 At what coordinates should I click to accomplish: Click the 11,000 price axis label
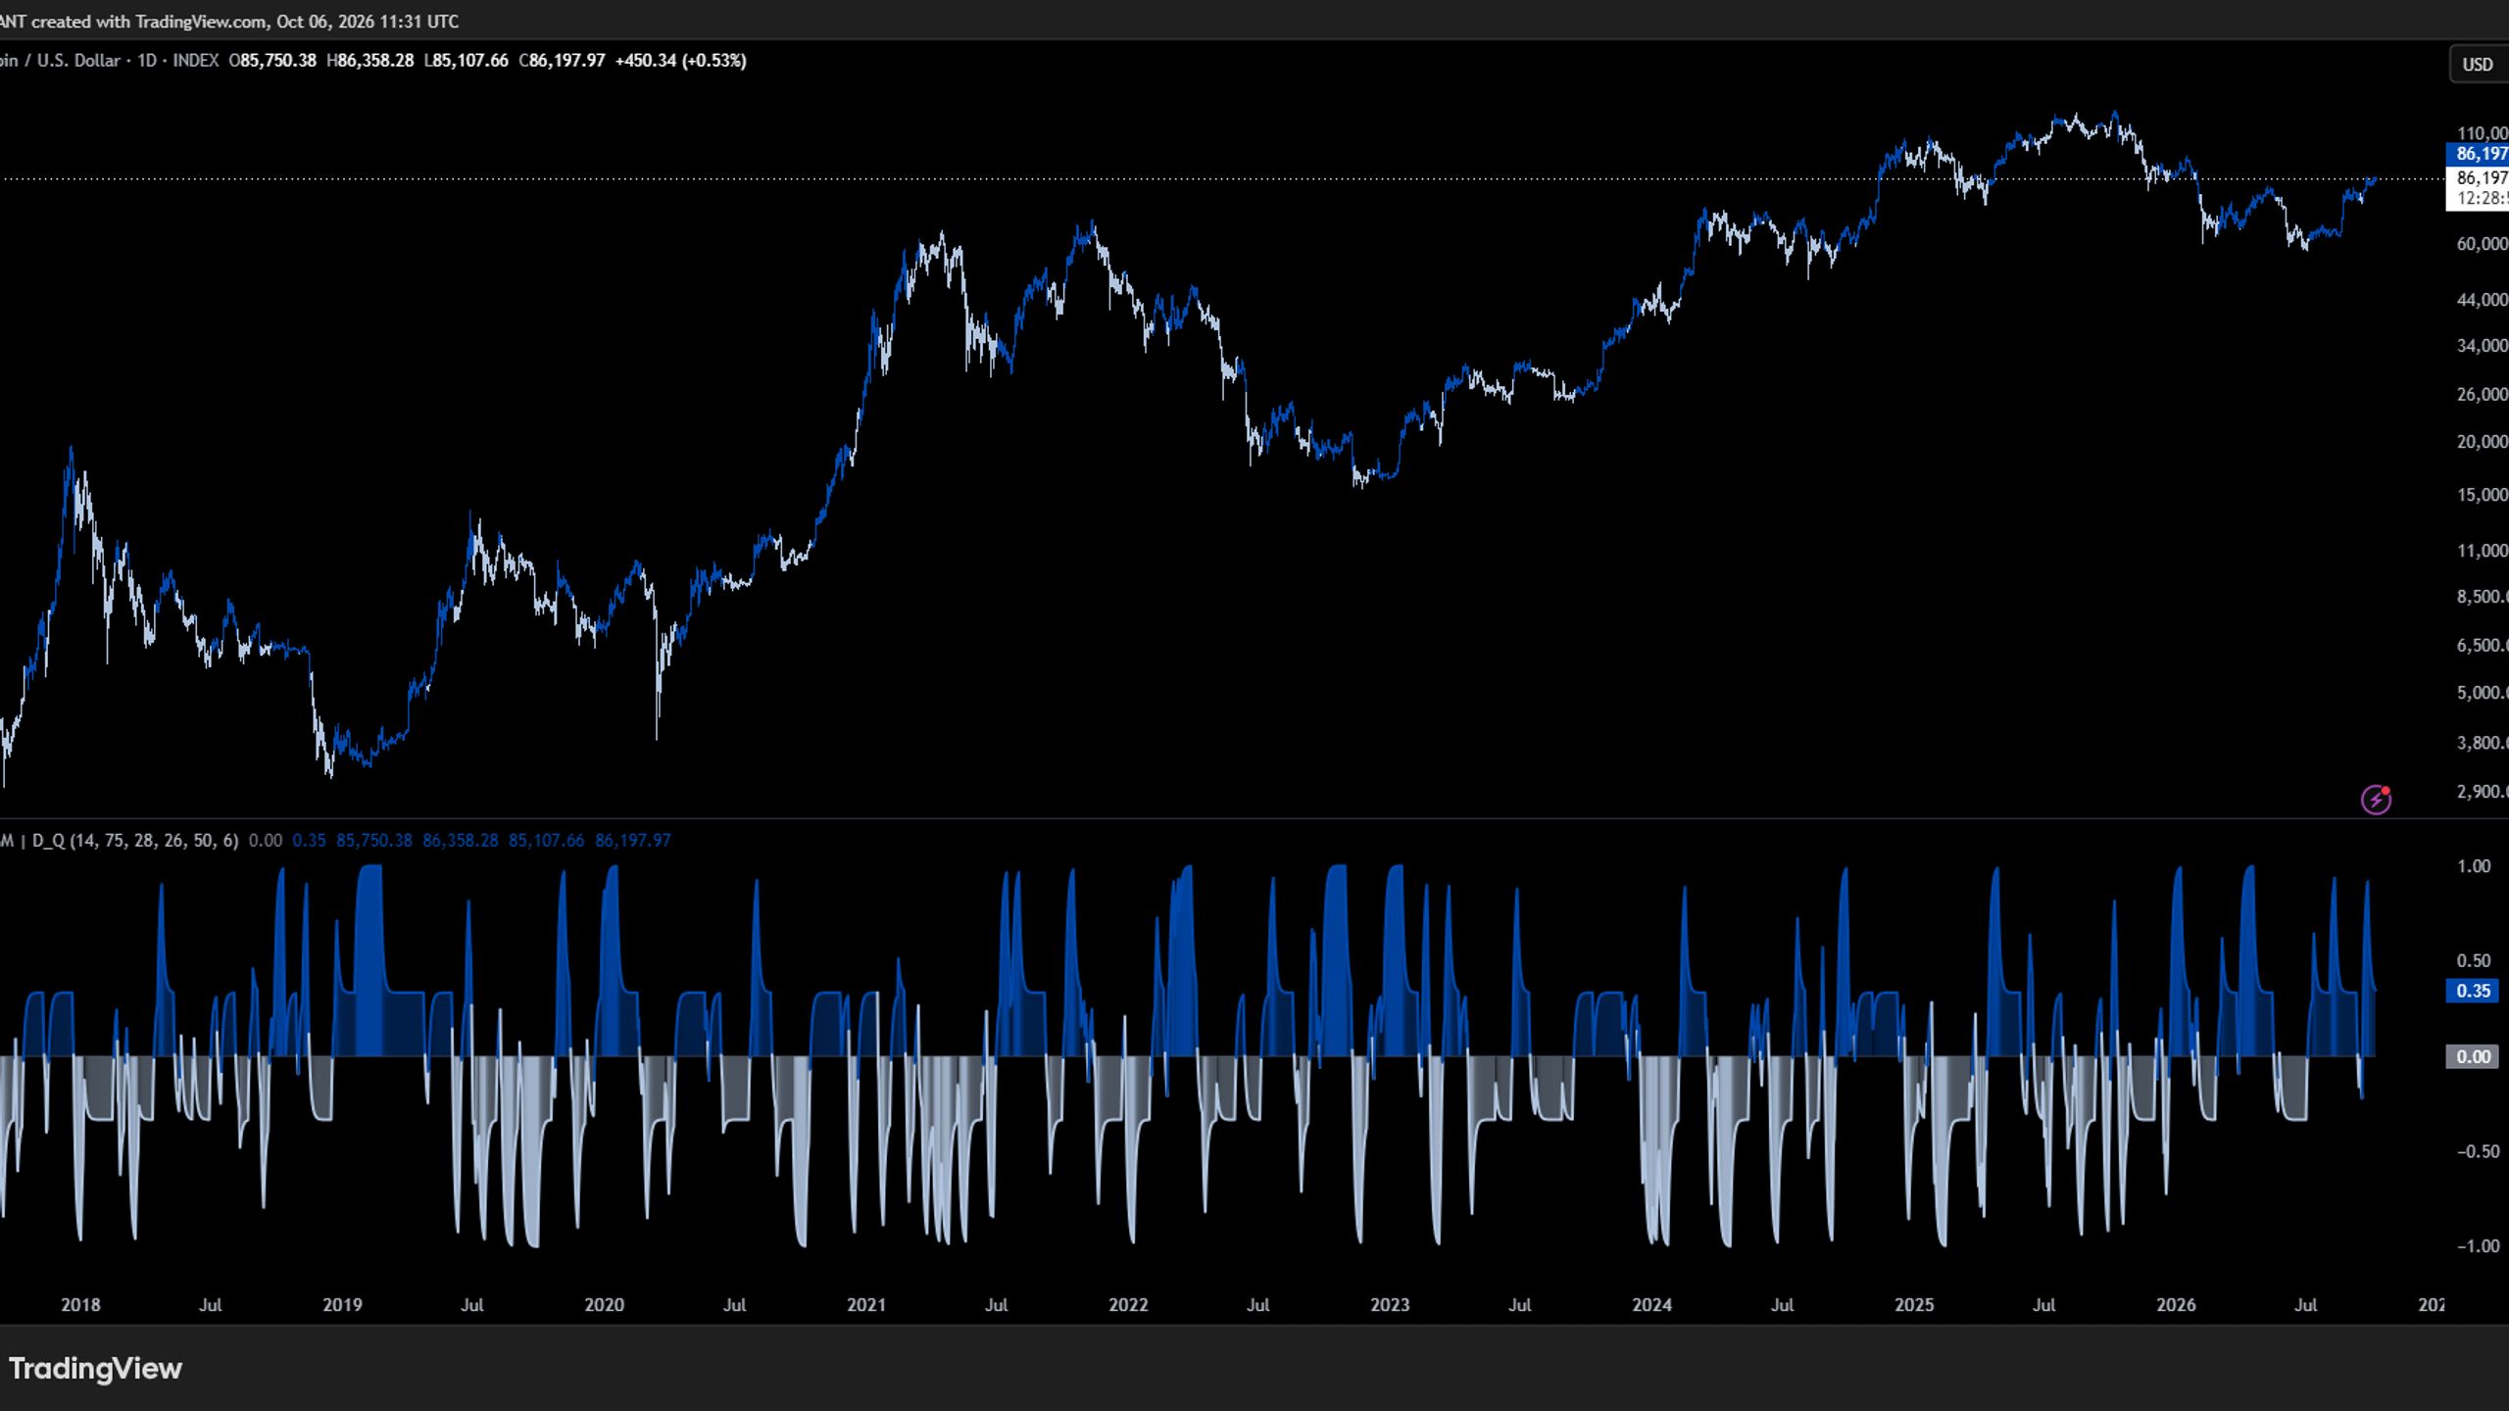click(x=2482, y=550)
